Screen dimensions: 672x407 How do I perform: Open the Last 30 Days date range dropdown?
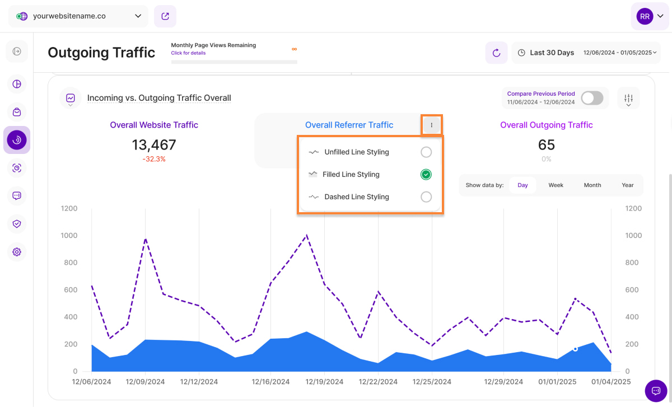pos(585,53)
